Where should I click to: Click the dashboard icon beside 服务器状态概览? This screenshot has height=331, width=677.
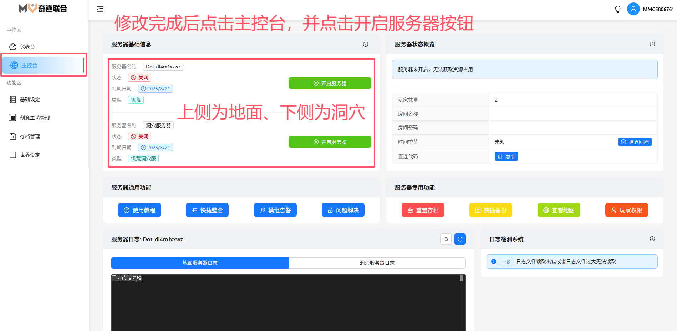tap(652, 44)
